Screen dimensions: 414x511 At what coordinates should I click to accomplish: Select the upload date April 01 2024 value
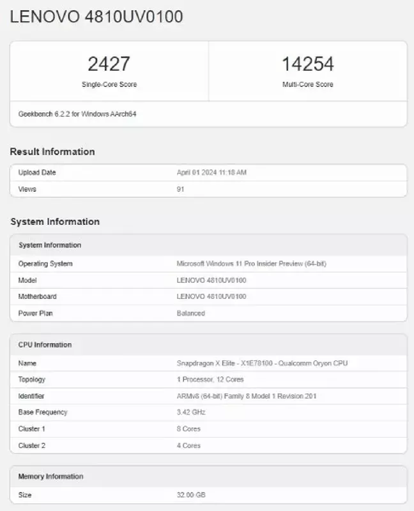pos(210,172)
